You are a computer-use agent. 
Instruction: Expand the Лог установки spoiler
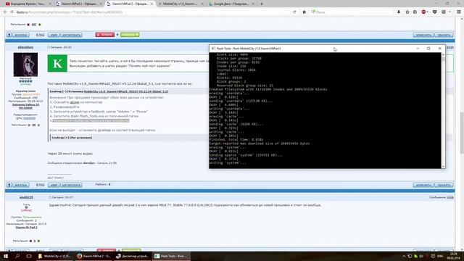coord(72,138)
